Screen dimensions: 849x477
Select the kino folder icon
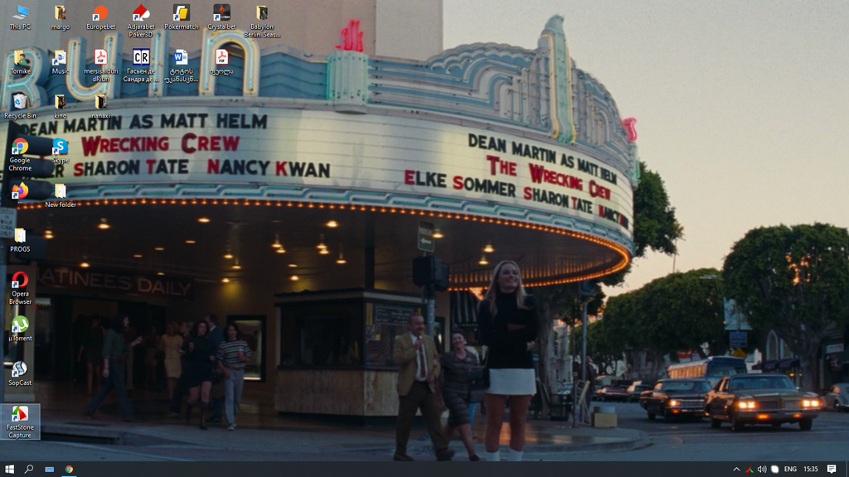[60, 106]
